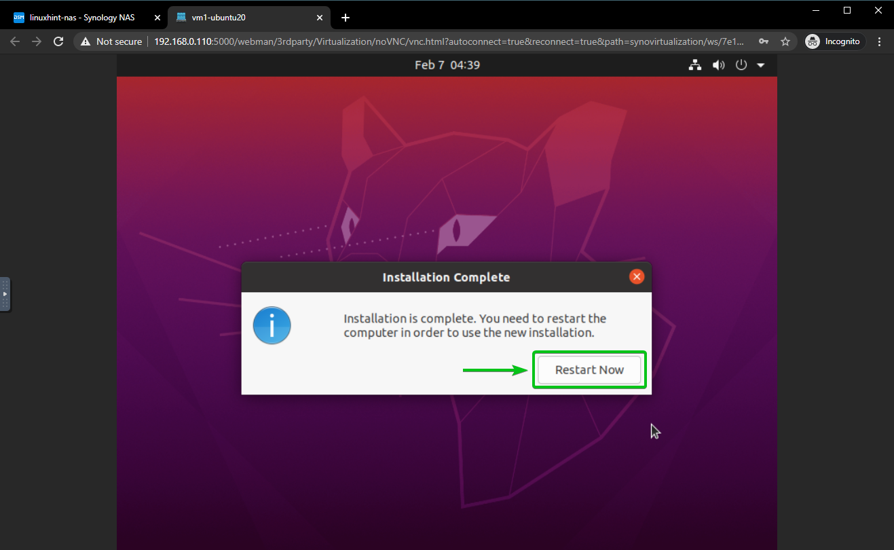Click the Restart Now button

[x=589, y=370]
